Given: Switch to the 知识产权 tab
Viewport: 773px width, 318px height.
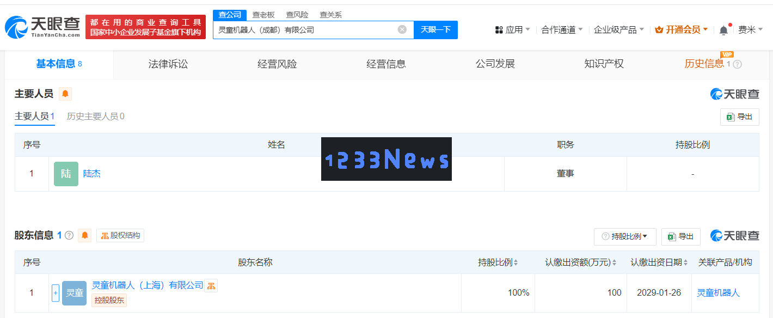Looking at the screenshot, I should pos(604,64).
